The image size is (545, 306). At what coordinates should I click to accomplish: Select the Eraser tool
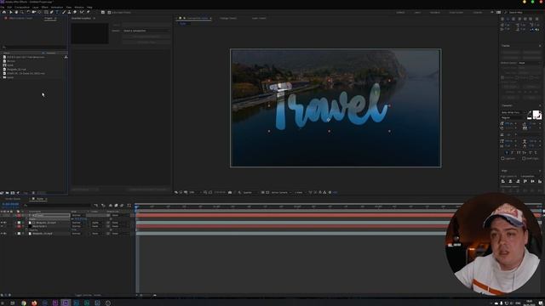[75, 12]
